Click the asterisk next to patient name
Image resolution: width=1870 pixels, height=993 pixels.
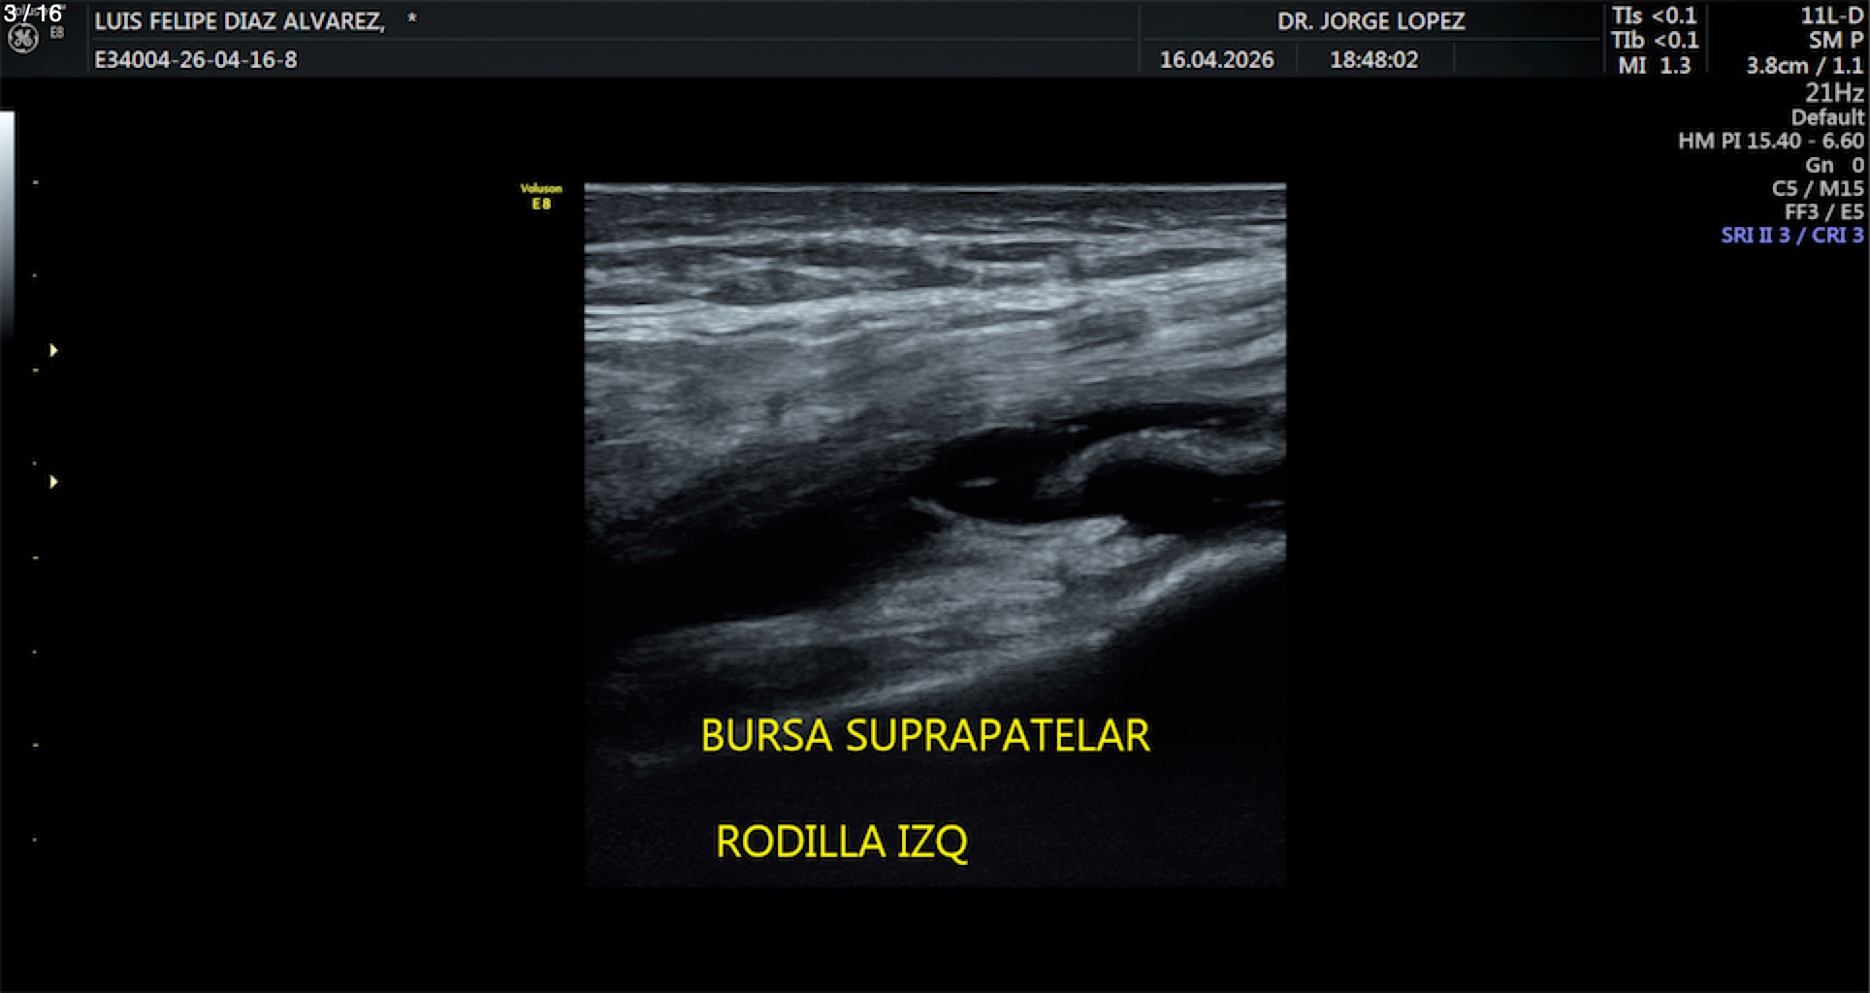tap(412, 19)
